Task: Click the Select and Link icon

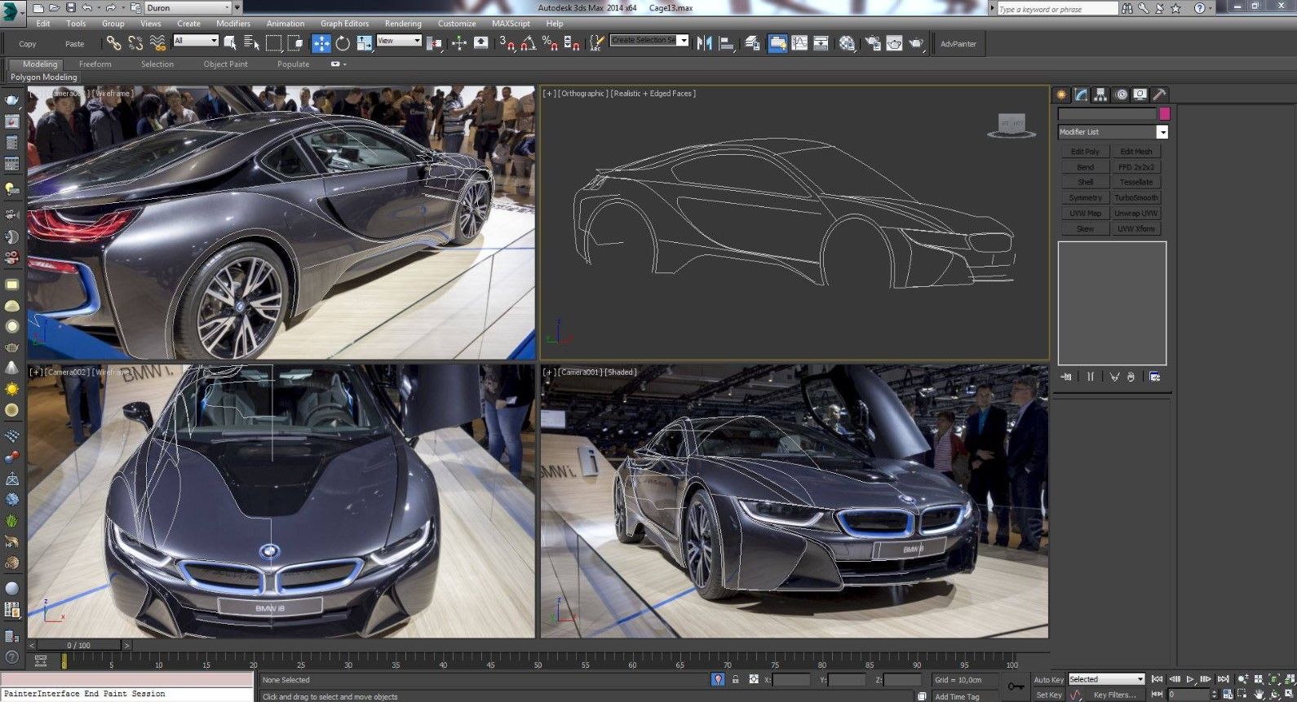Action: click(x=113, y=43)
